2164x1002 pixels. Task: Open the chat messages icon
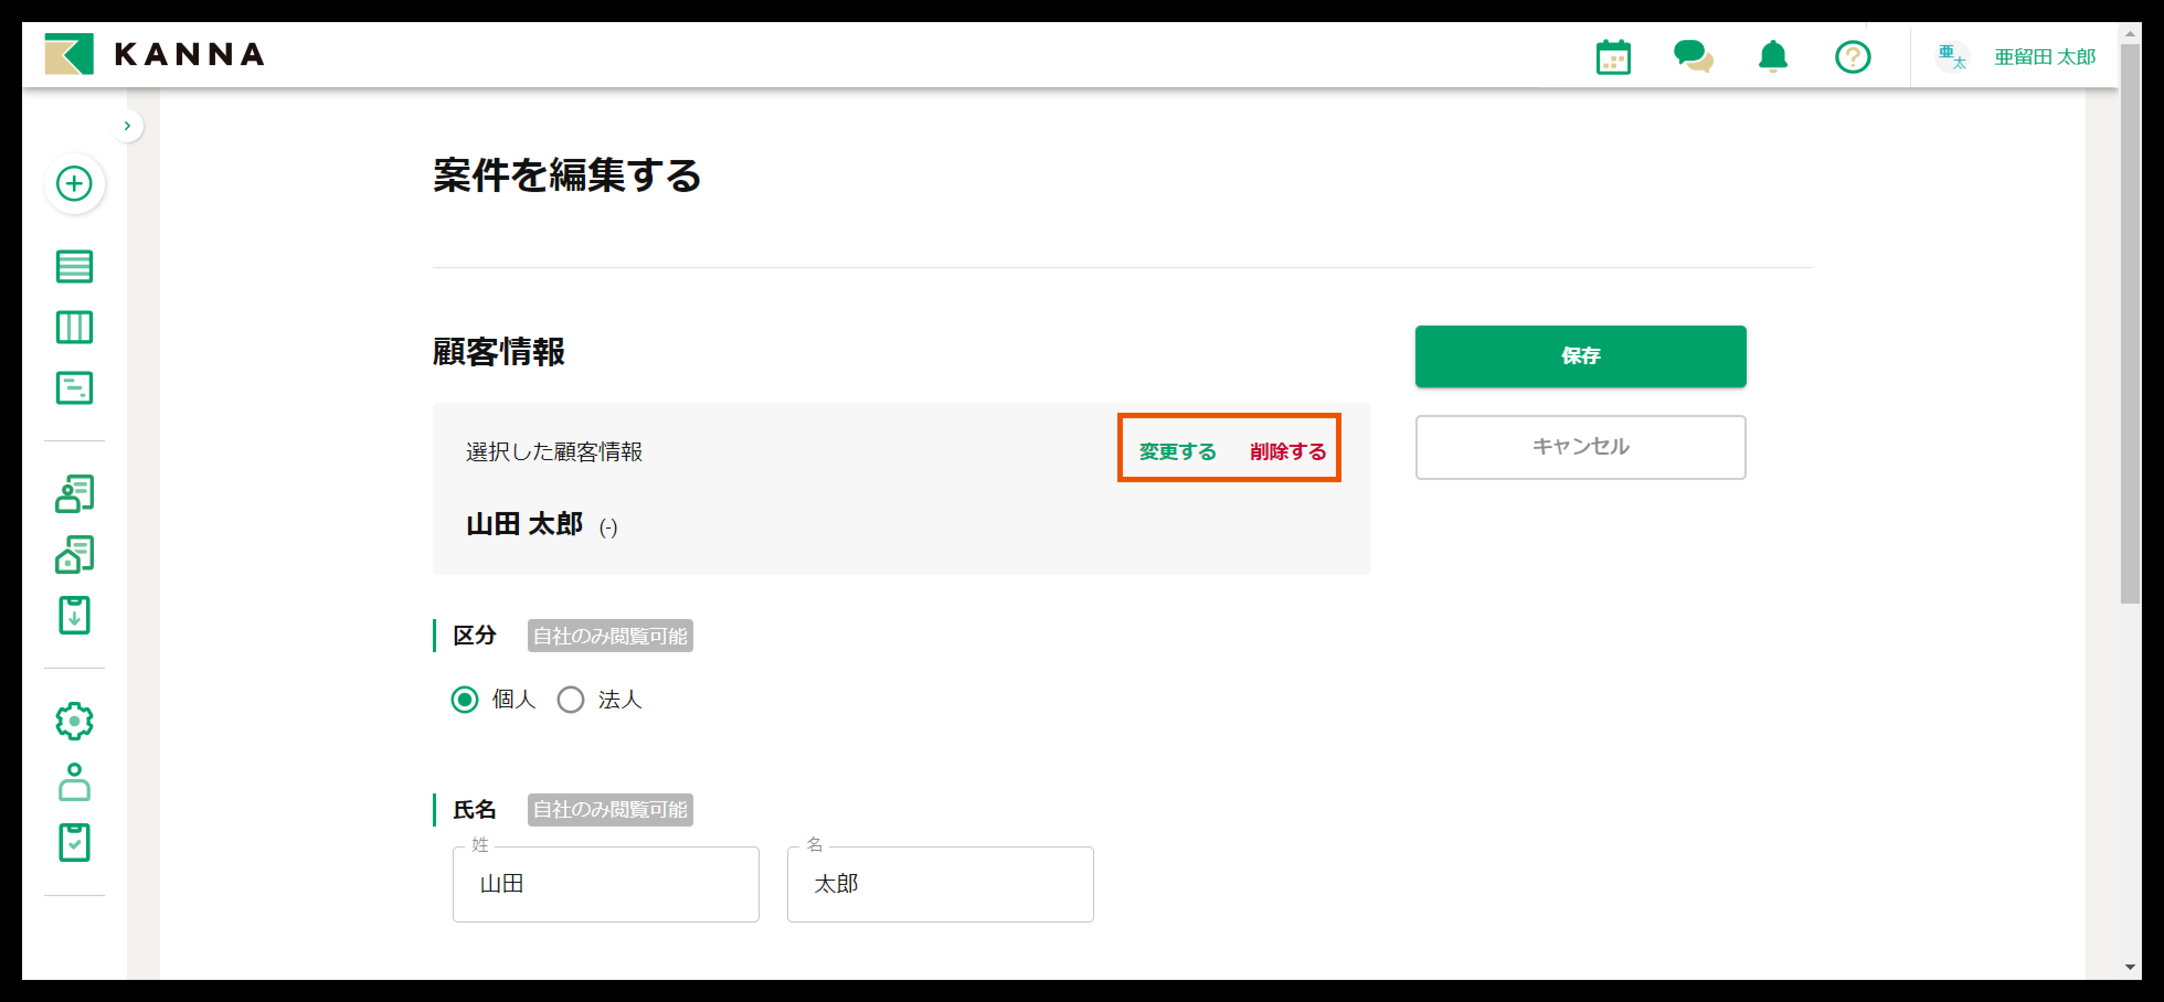[x=1692, y=57]
